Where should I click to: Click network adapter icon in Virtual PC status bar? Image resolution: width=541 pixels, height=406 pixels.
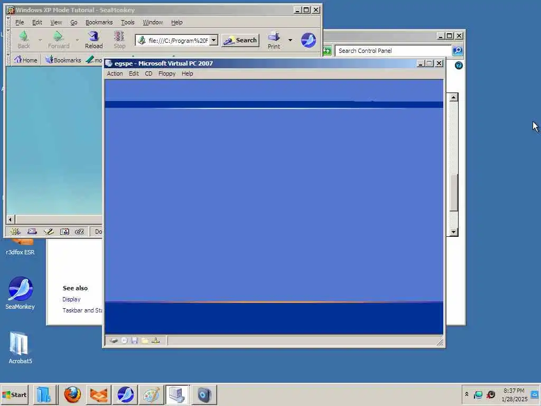156,341
